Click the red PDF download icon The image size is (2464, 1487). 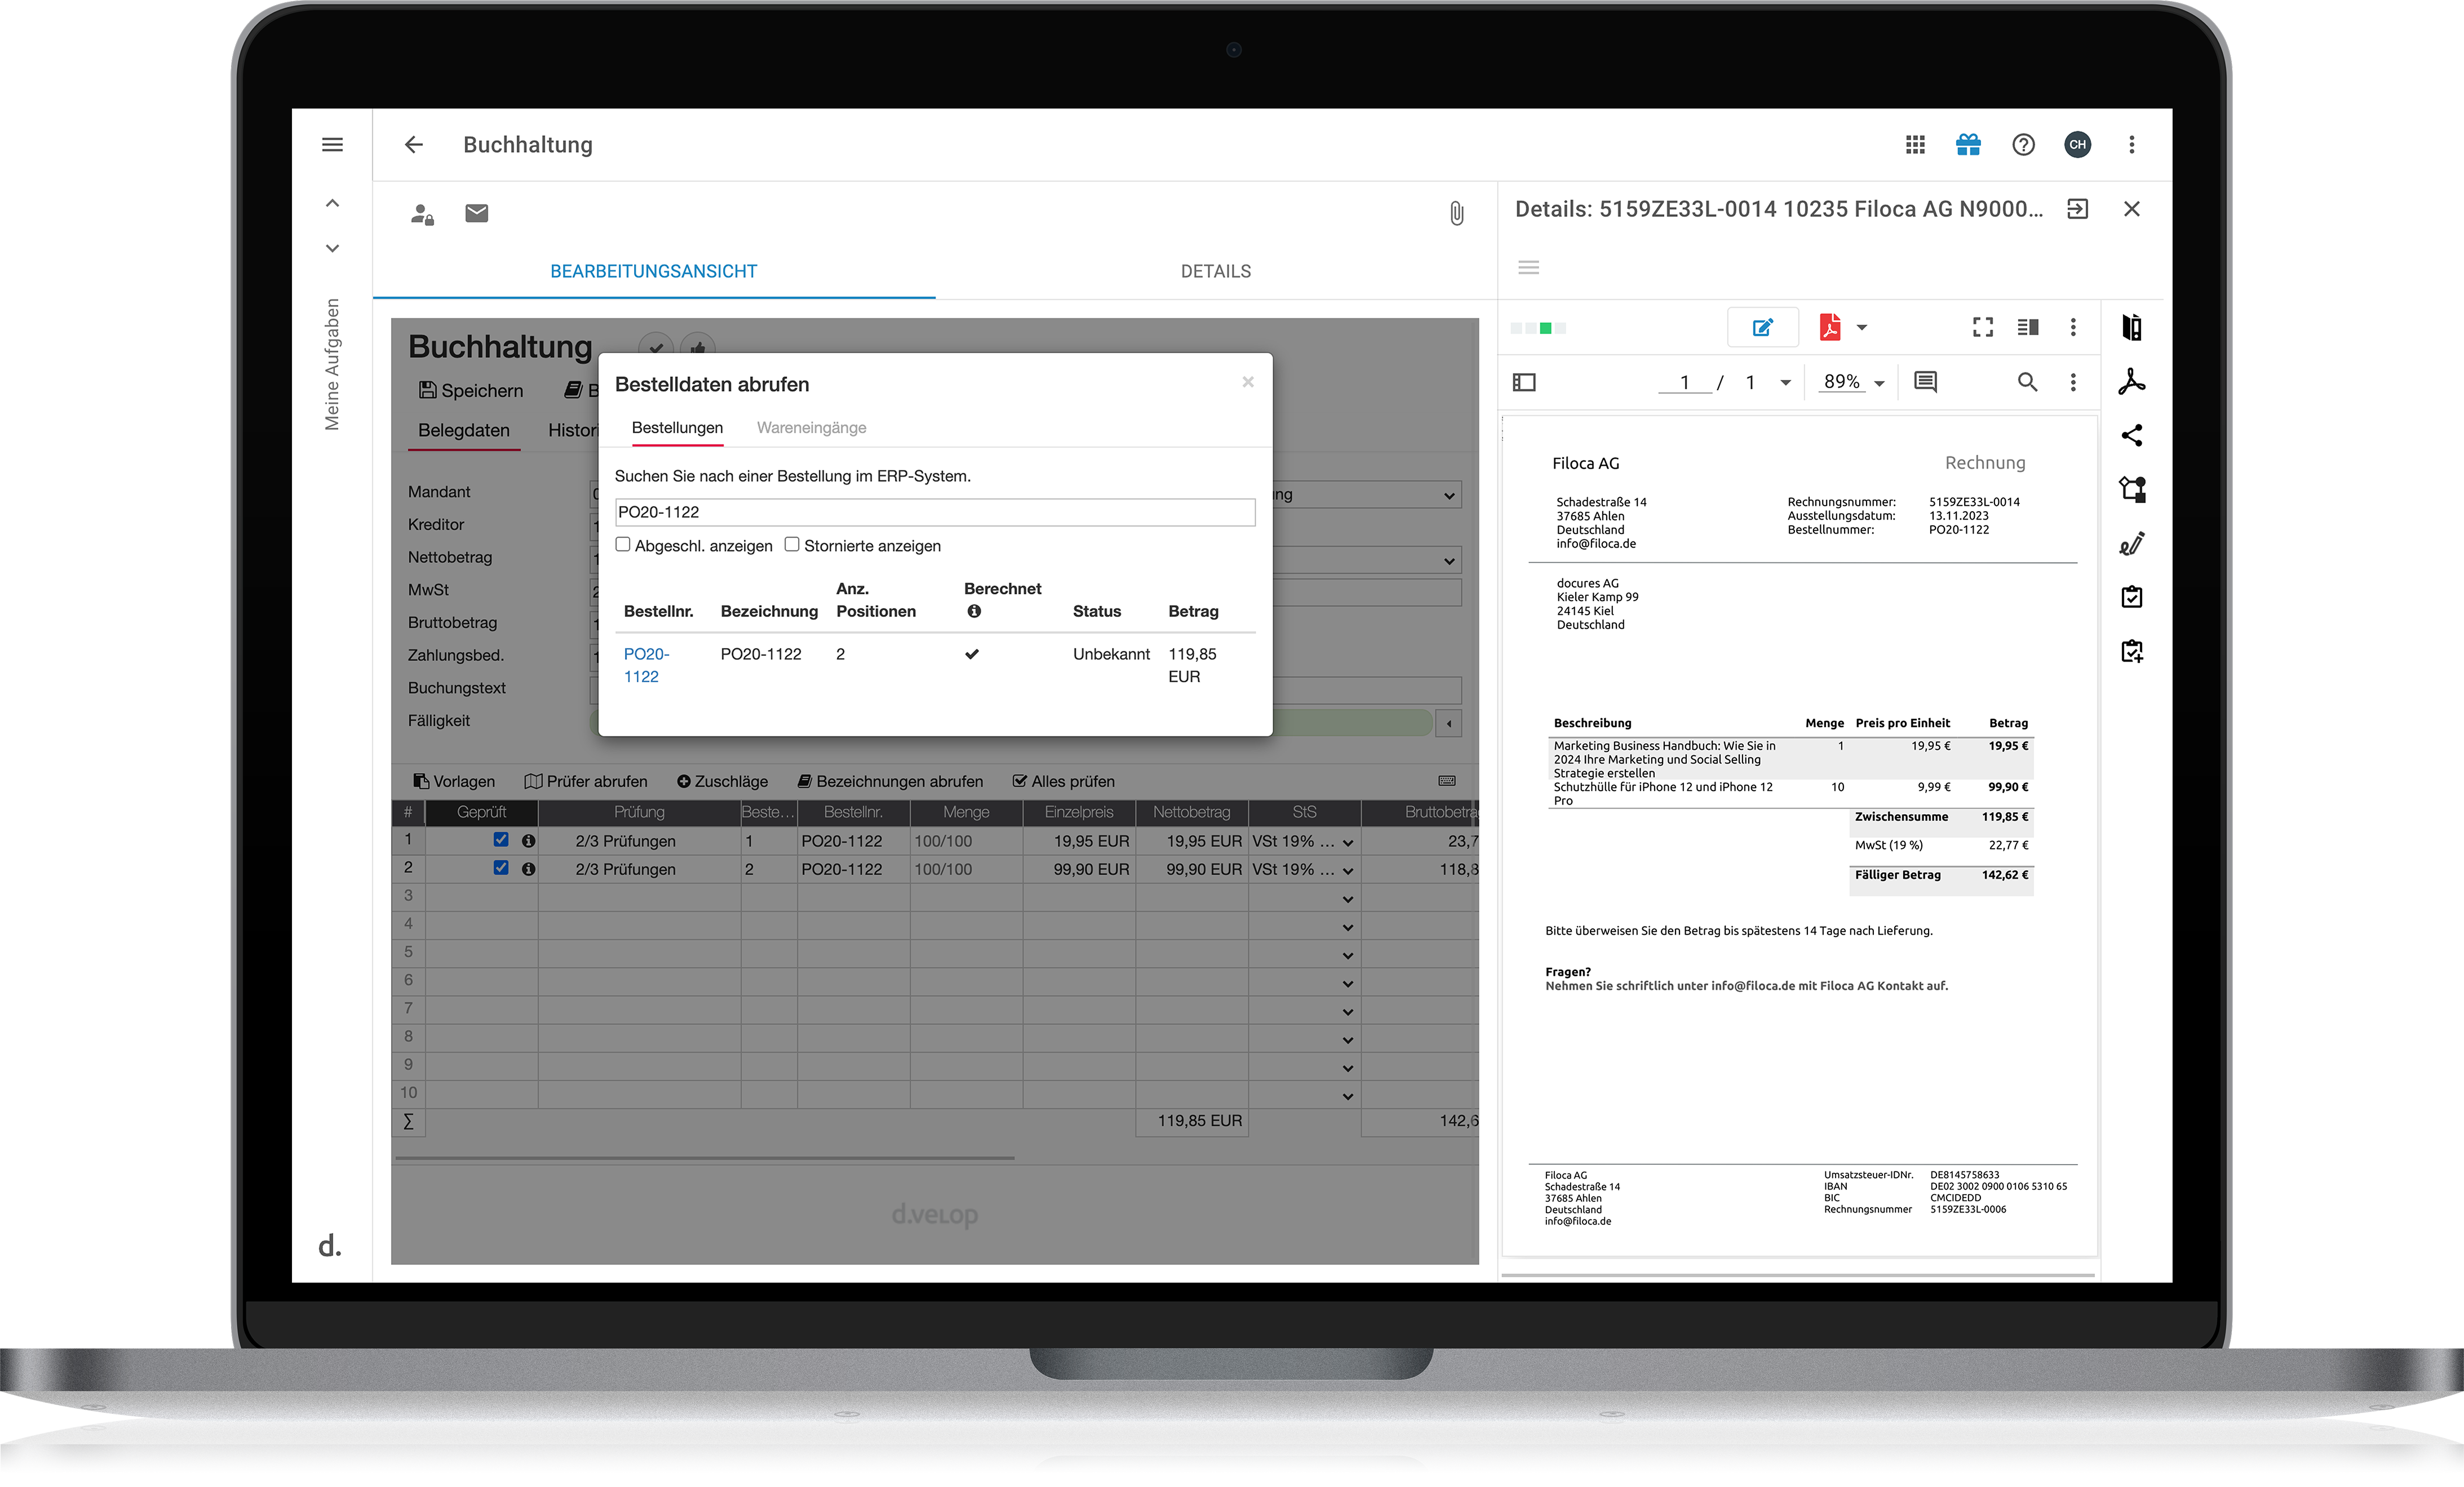click(1829, 327)
